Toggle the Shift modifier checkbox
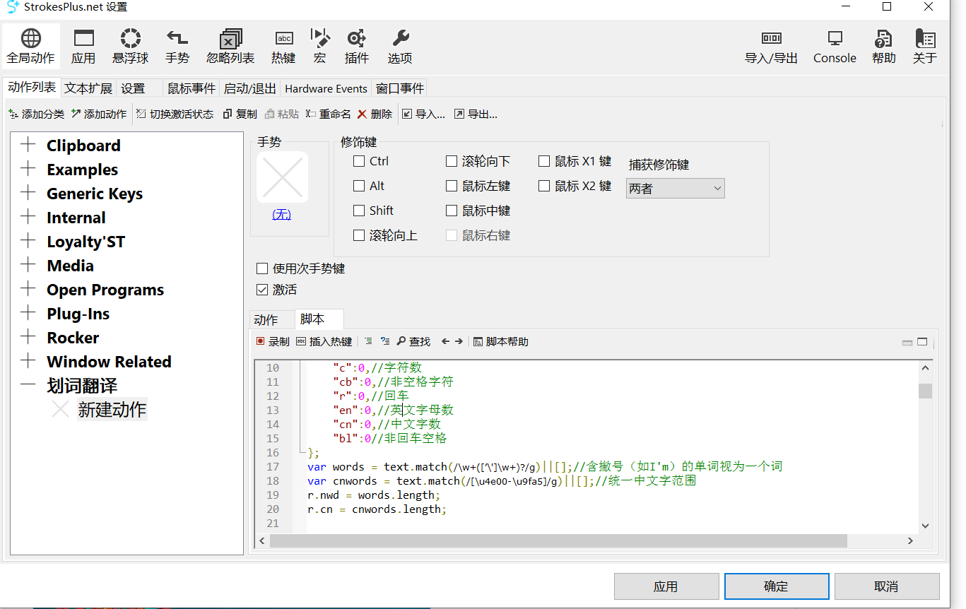This screenshot has width=966, height=609. click(x=359, y=211)
